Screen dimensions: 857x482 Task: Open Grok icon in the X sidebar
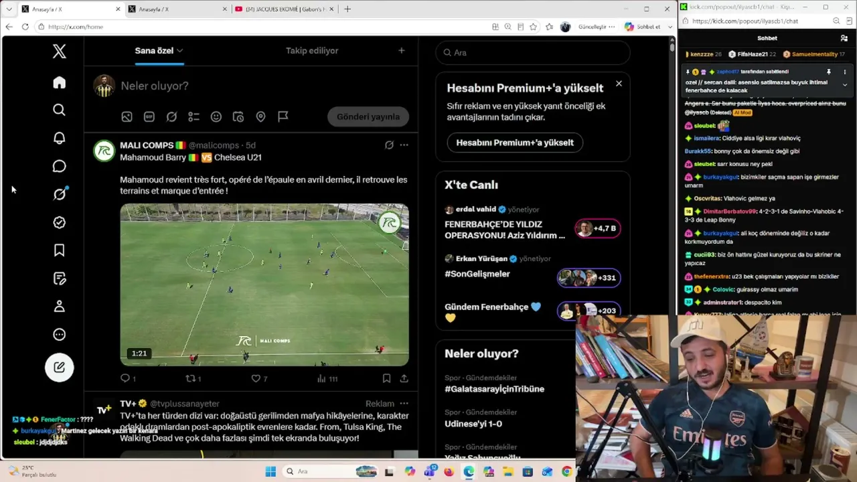[60, 194]
